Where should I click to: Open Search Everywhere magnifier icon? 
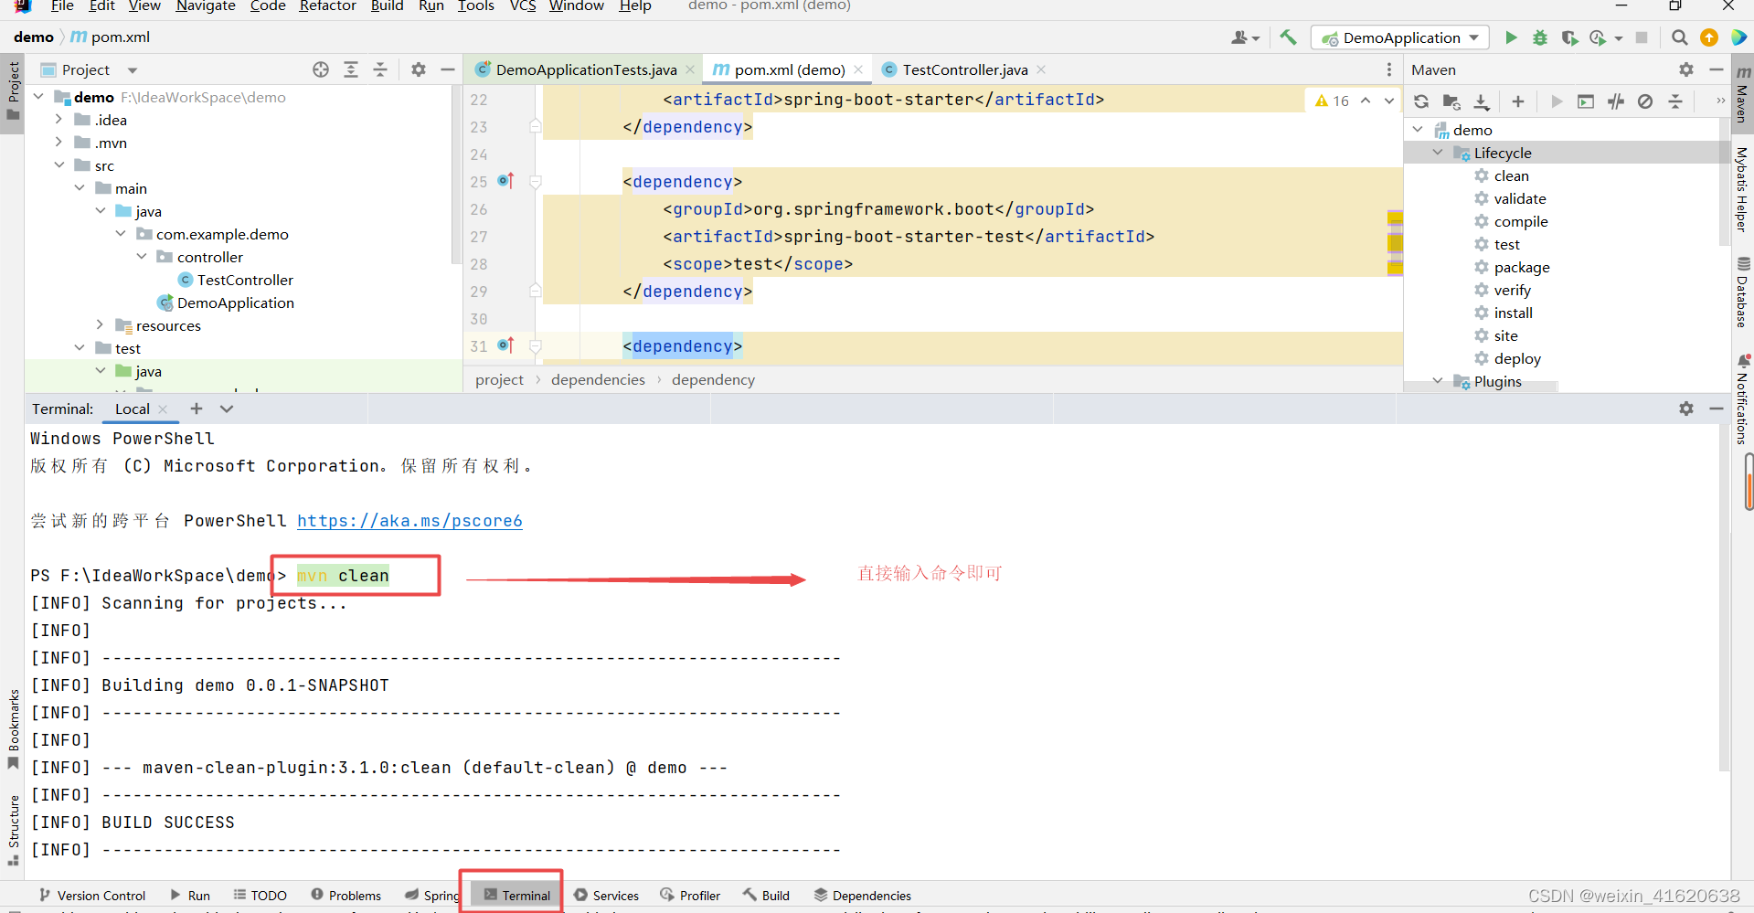pyautogui.click(x=1679, y=37)
